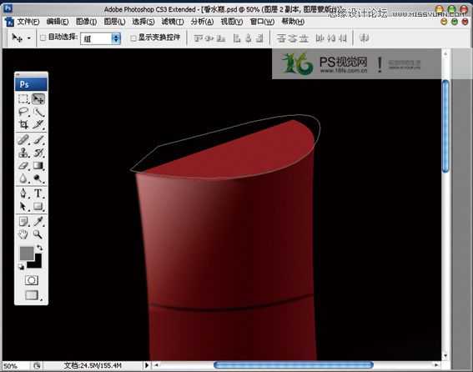Pick the Clone Stamp tool
This screenshot has height=372, width=473.
pos(23,153)
